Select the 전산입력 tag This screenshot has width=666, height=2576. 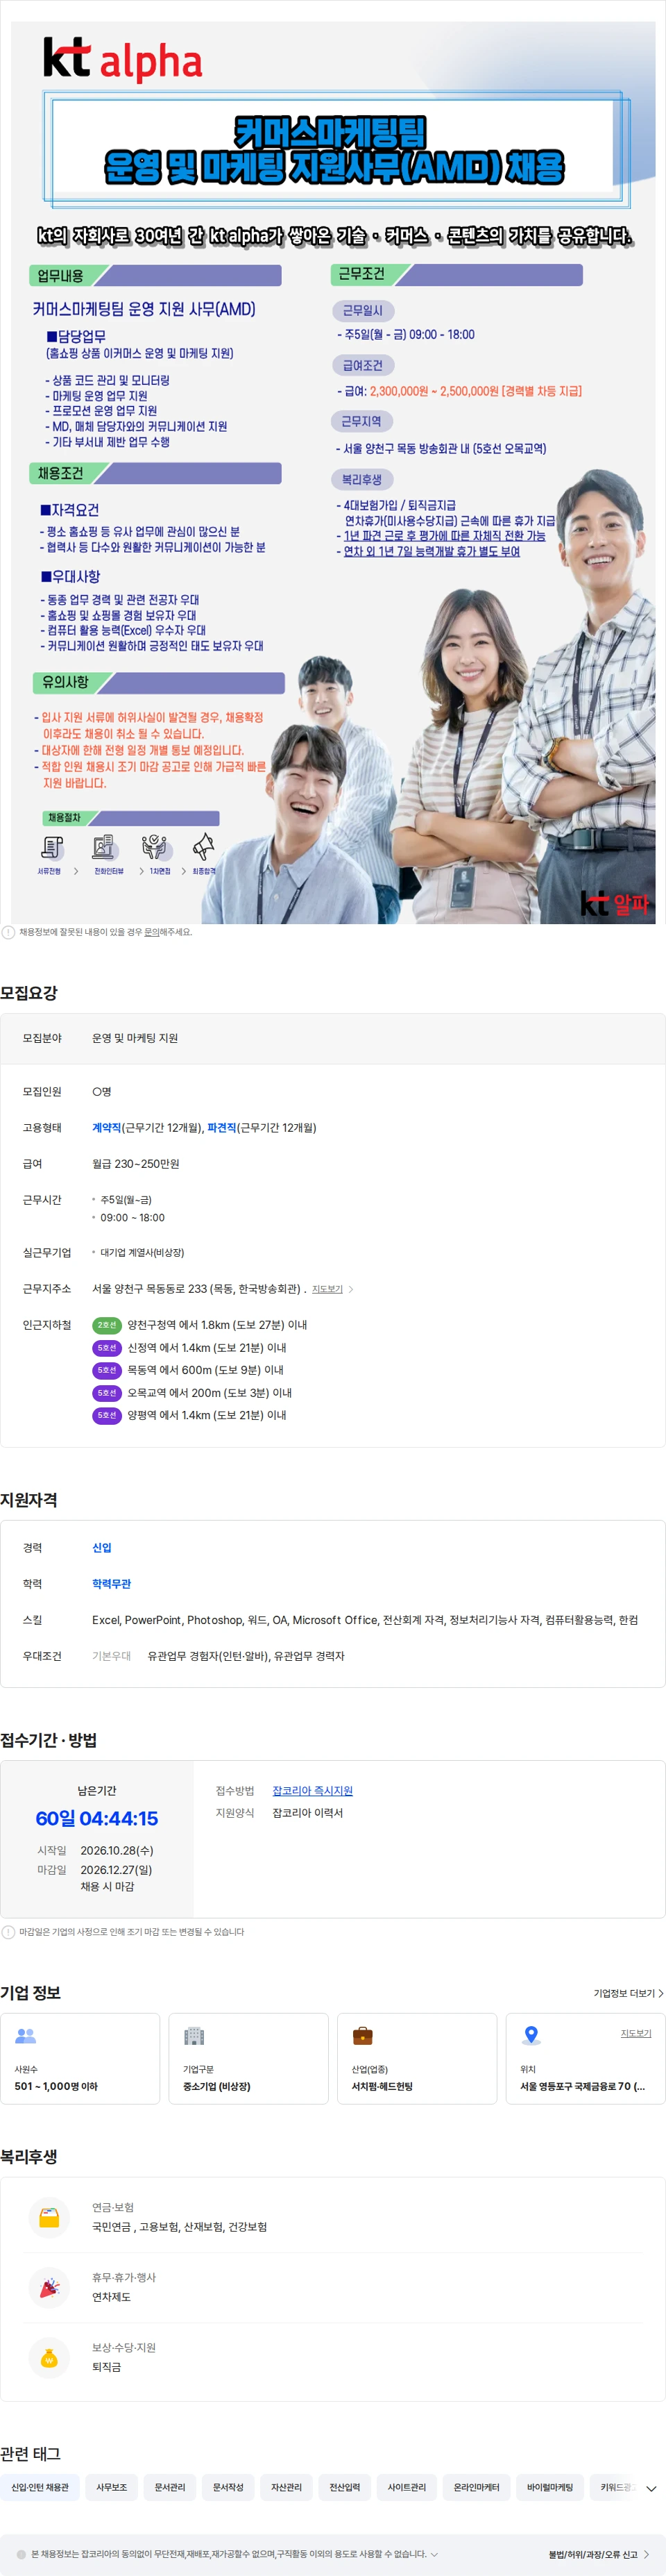(345, 2487)
